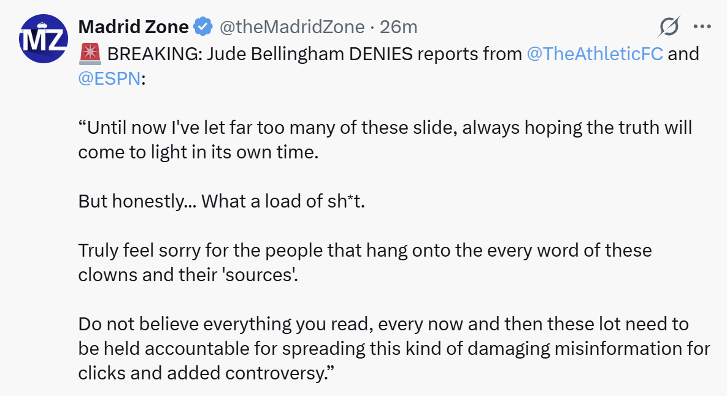Open the three-dot More options menu
The image size is (727, 396).
(701, 26)
